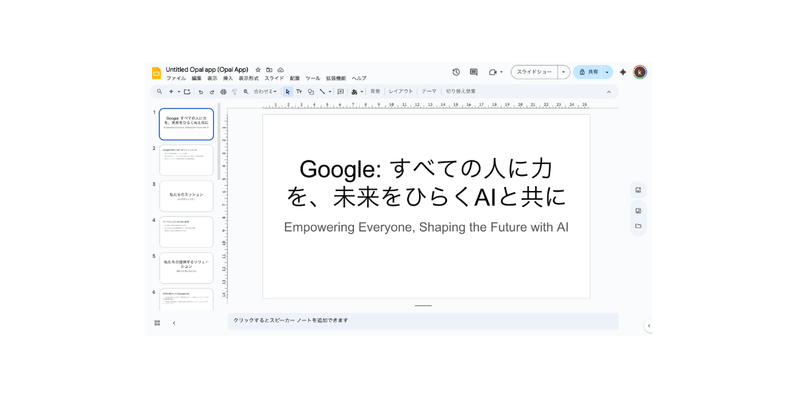Click the テーマ button
This screenshot has height=398, width=797.
click(x=429, y=92)
